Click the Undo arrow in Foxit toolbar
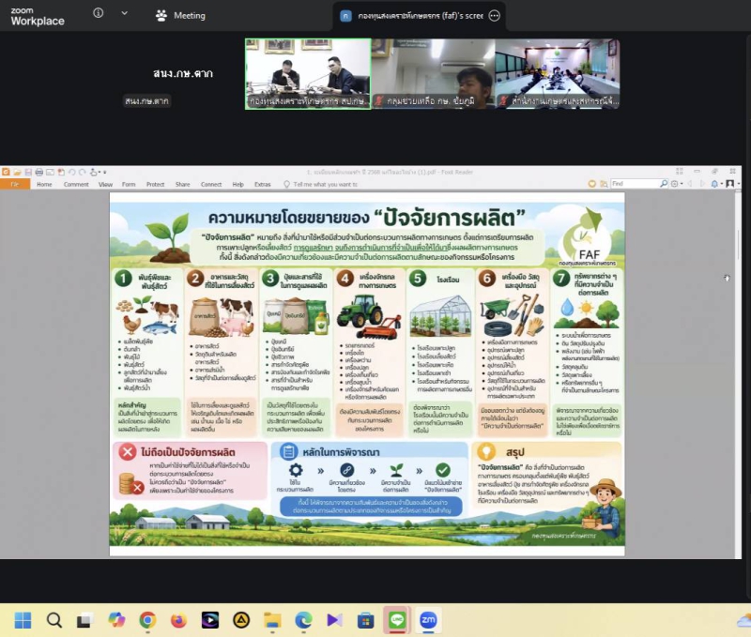The width and height of the screenshot is (751, 637). click(x=72, y=172)
